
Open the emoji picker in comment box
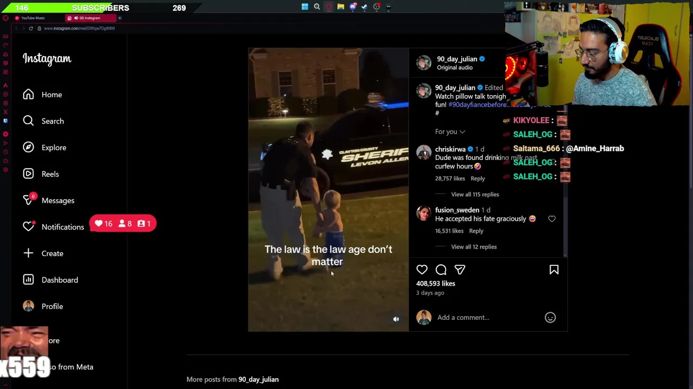pyautogui.click(x=550, y=318)
